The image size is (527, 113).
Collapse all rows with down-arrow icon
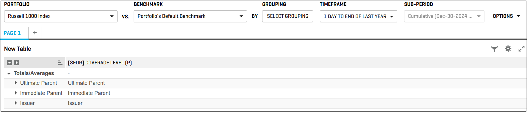click(x=10, y=63)
